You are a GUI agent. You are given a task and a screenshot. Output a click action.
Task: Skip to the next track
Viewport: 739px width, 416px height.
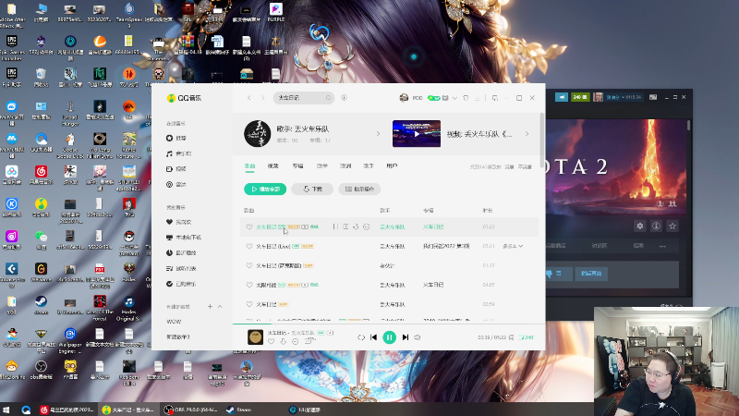coord(406,337)
